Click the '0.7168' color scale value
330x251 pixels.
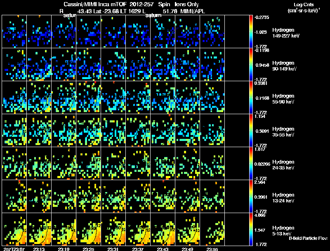262,98
